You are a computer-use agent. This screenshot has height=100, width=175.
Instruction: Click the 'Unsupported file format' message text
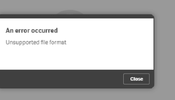(36, 42)
